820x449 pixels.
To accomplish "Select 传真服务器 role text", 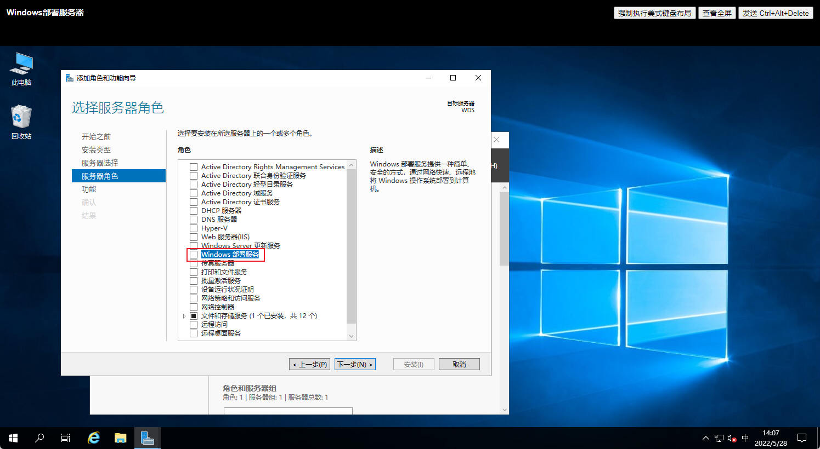I will tap(218, 263).
